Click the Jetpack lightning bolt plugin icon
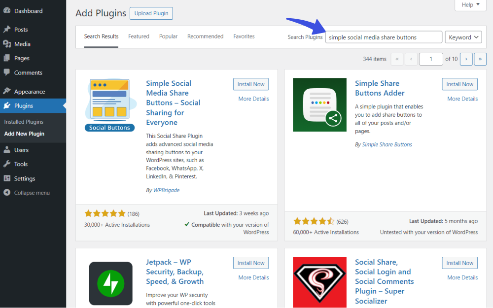The height and width of the screenshot is (308, 493). [110, 283]
